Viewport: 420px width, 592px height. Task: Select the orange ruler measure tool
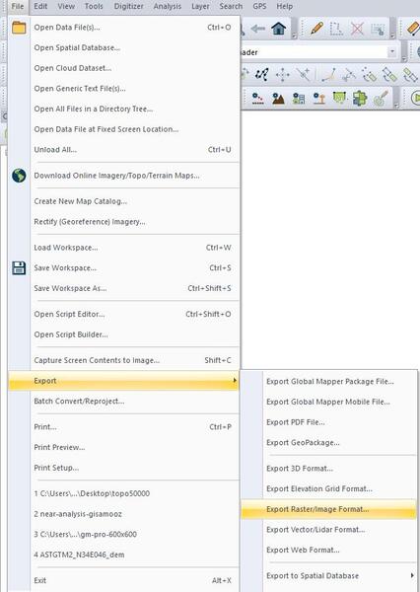[x=413, y=29]
